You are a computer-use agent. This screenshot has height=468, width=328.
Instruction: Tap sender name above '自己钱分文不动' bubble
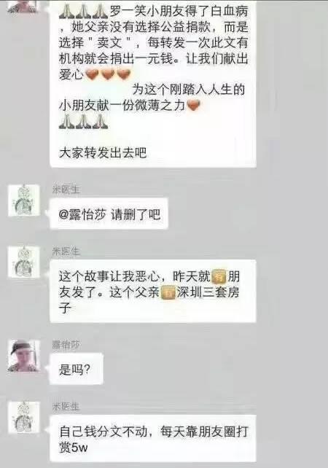[66, 407]
